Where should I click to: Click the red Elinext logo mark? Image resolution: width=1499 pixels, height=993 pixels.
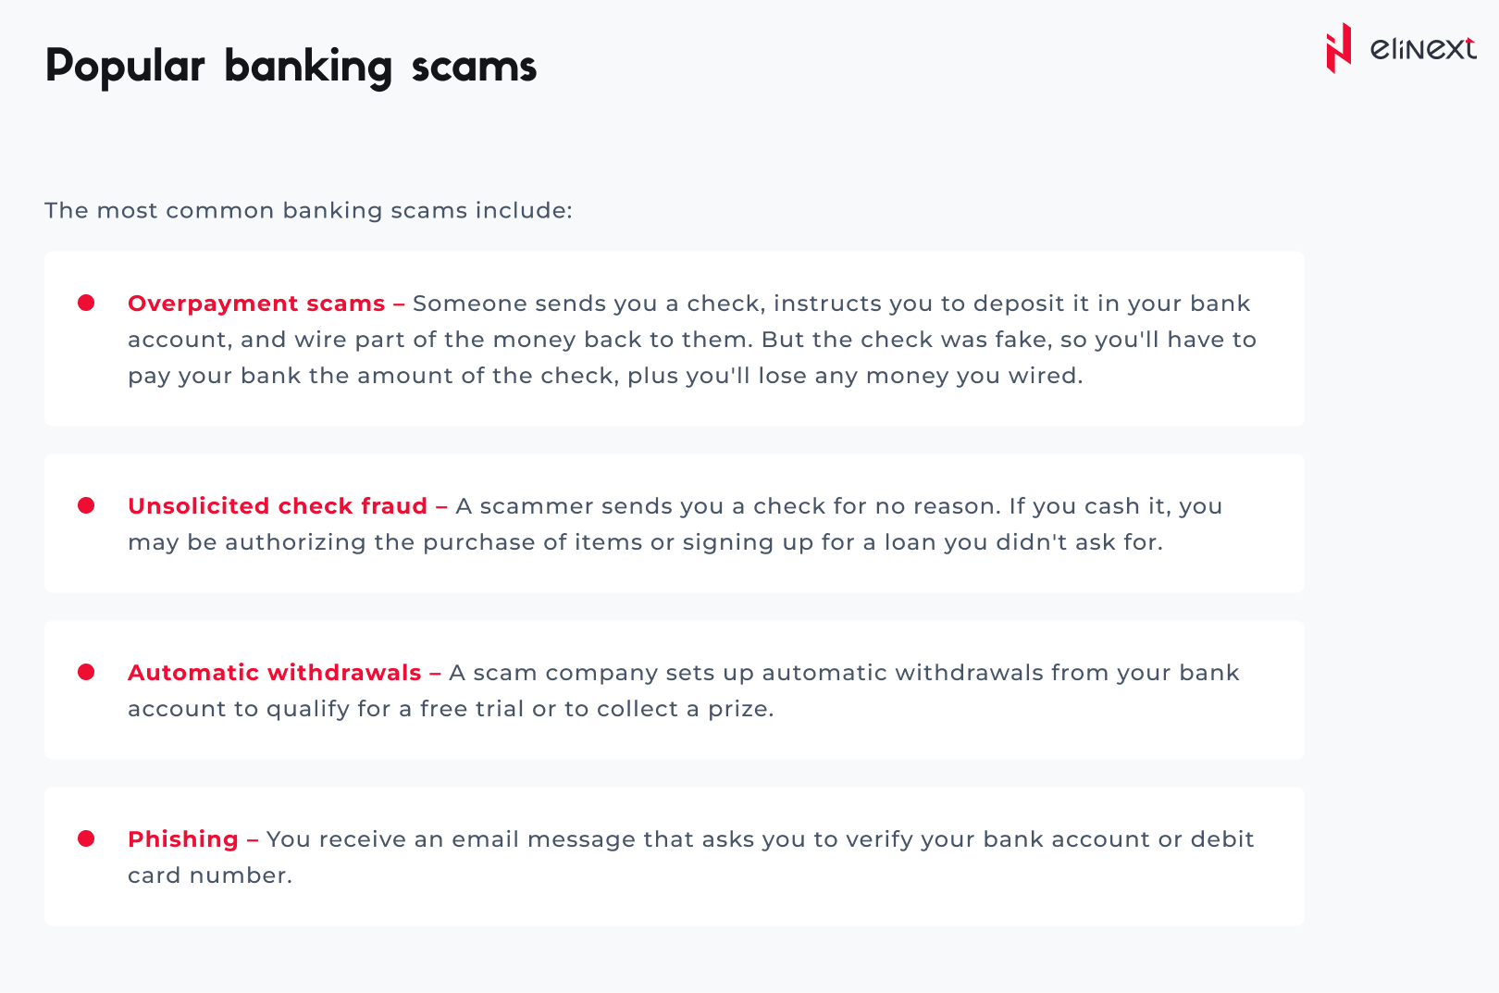[x=1338, y=48]
